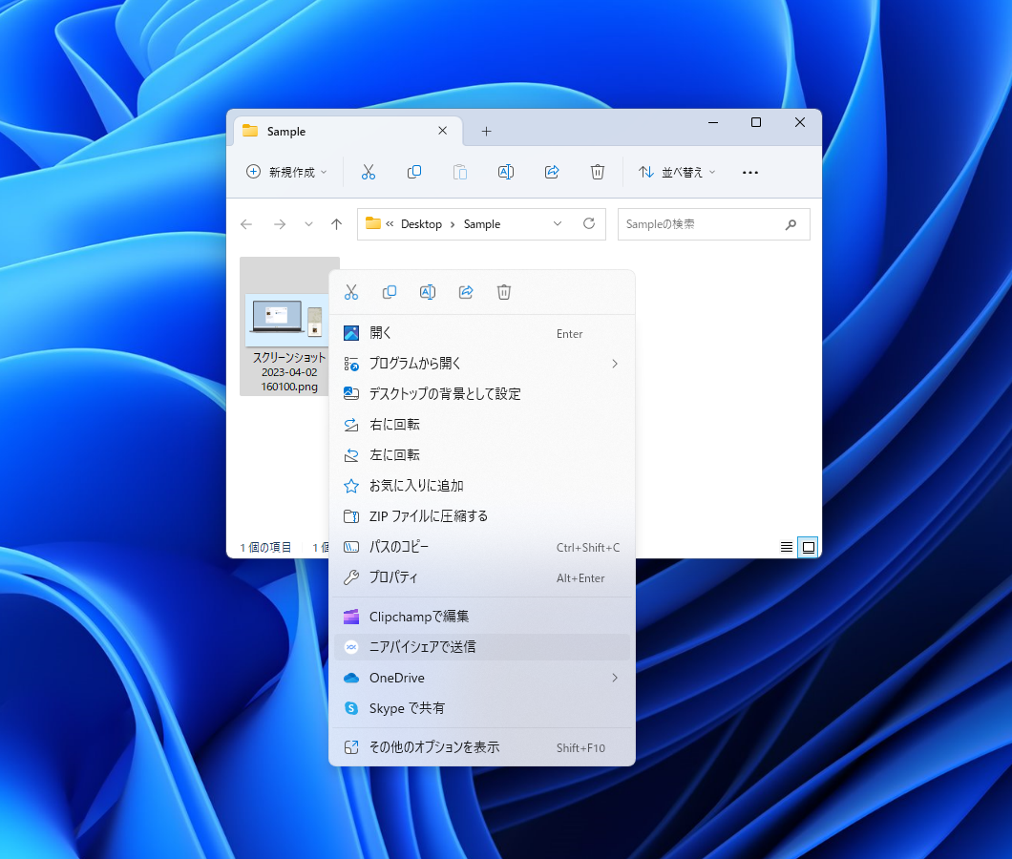The width and height of the screenshot is (1012, 859).
Task: Expand the recent locations chevron
Action: click(308, 224)
